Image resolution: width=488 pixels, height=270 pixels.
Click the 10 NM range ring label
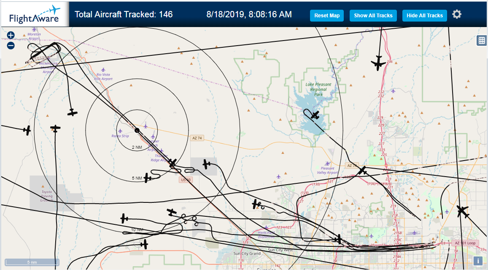coord(137,230)
